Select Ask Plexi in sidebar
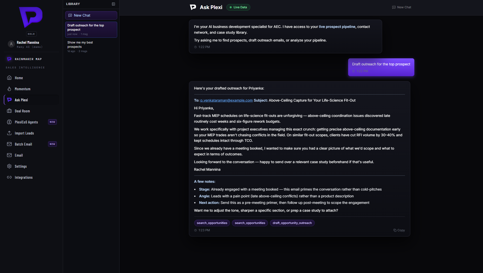483x273 pixels. click(x=31, y=100)
